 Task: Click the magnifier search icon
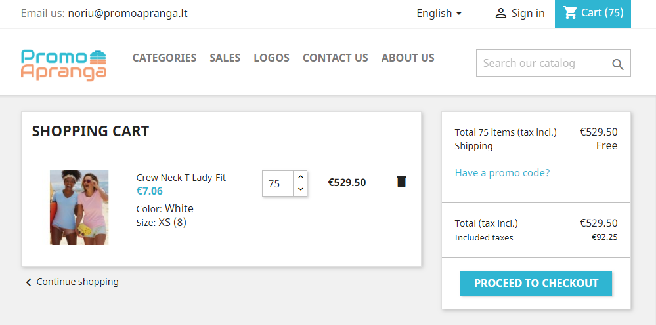pos(618,64)
